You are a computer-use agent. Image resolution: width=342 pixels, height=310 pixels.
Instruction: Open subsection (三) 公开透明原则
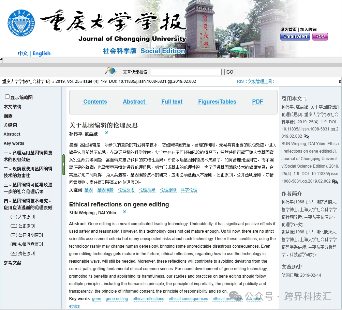point(27,235)
